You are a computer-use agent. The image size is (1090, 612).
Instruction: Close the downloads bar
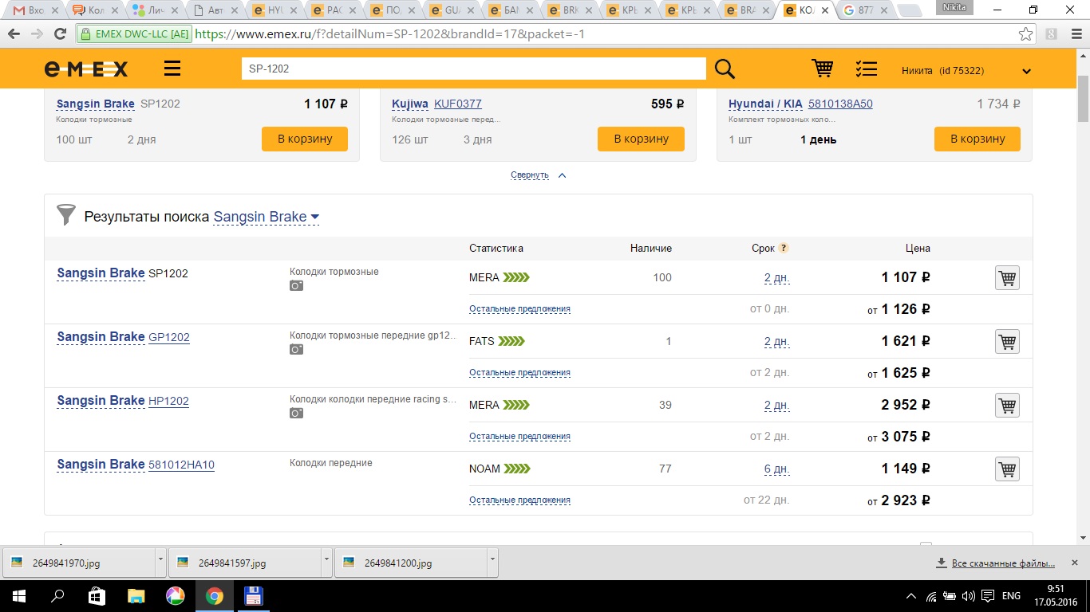pyautogui.click(x=1073, y=563)
